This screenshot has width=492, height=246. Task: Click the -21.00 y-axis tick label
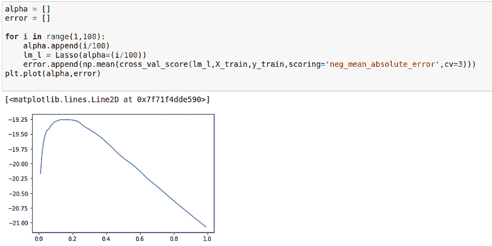point(19,223)
